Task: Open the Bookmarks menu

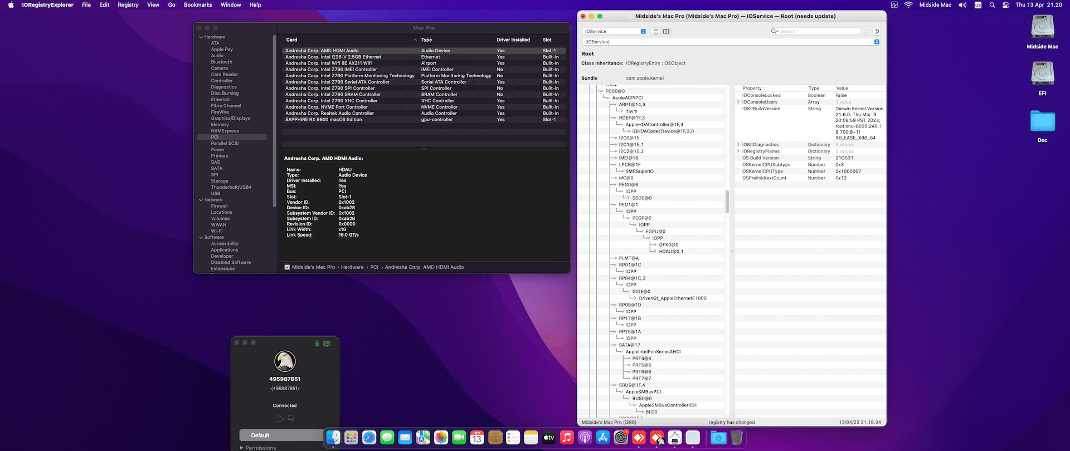Action: tap(198, 5)
